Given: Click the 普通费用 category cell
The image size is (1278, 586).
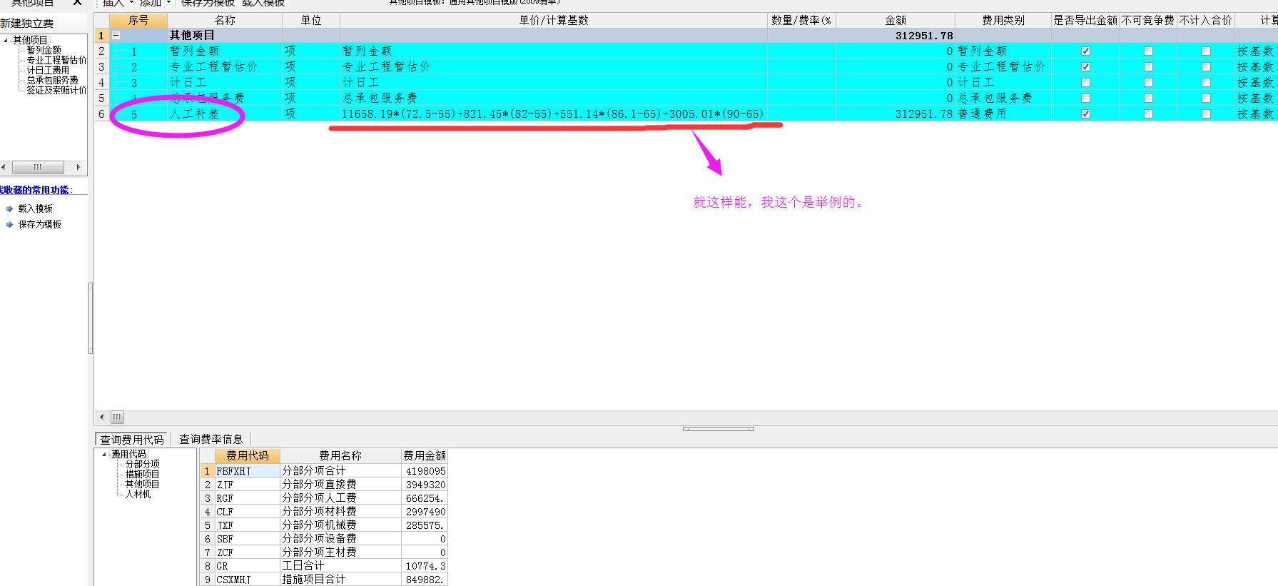Looking at the screenshot, I should tap(1003, 113).
